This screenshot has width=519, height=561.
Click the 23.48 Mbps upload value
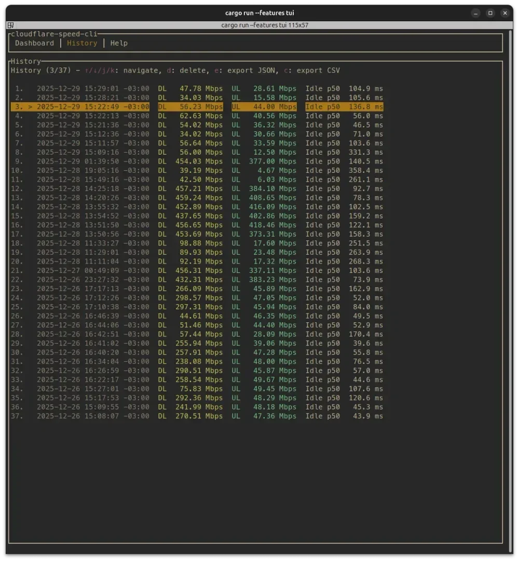275,252
